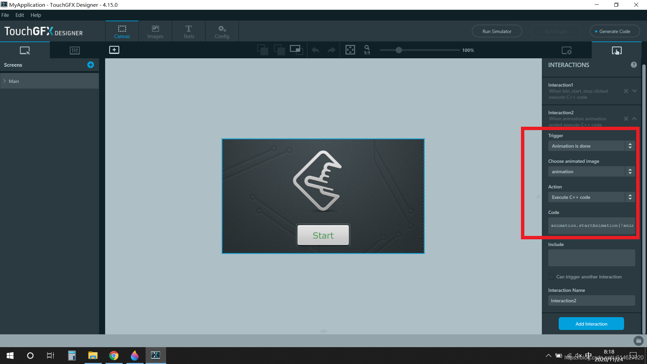Click the Add Interaction button
The image size is (647, 364).
[591, 324]
